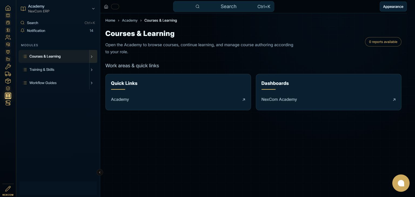The width and height of the screenshot is (415, 197).
Task: Select Courses & Learning module
Action: tap(54, 56)
